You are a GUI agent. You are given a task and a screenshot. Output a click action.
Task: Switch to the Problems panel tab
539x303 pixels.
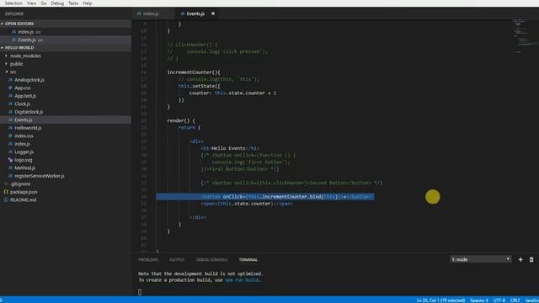(148, 260)
